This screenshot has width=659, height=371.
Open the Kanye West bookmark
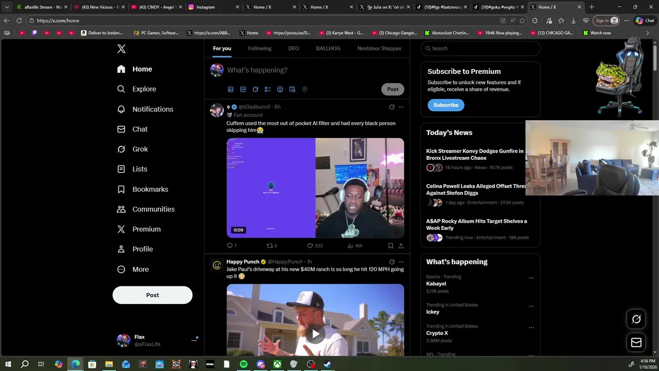[341, 33]
